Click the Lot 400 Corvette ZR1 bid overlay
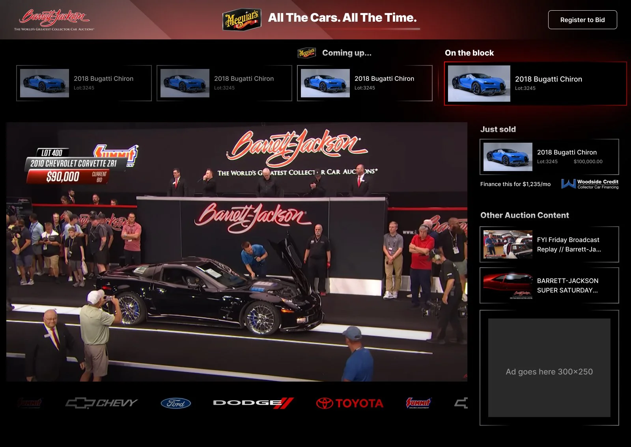The width and height of the screenshot is (631, 447). coord(82,165)
